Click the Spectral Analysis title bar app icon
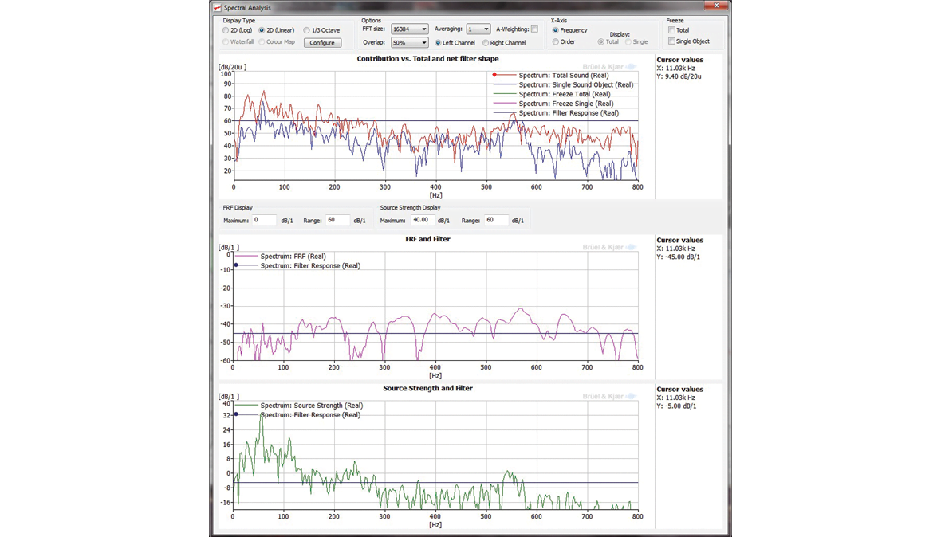Image resolution: width=941 pixels, height=537 pixels. point(217,8)
